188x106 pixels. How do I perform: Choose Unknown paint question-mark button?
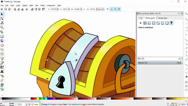(171, 23)
